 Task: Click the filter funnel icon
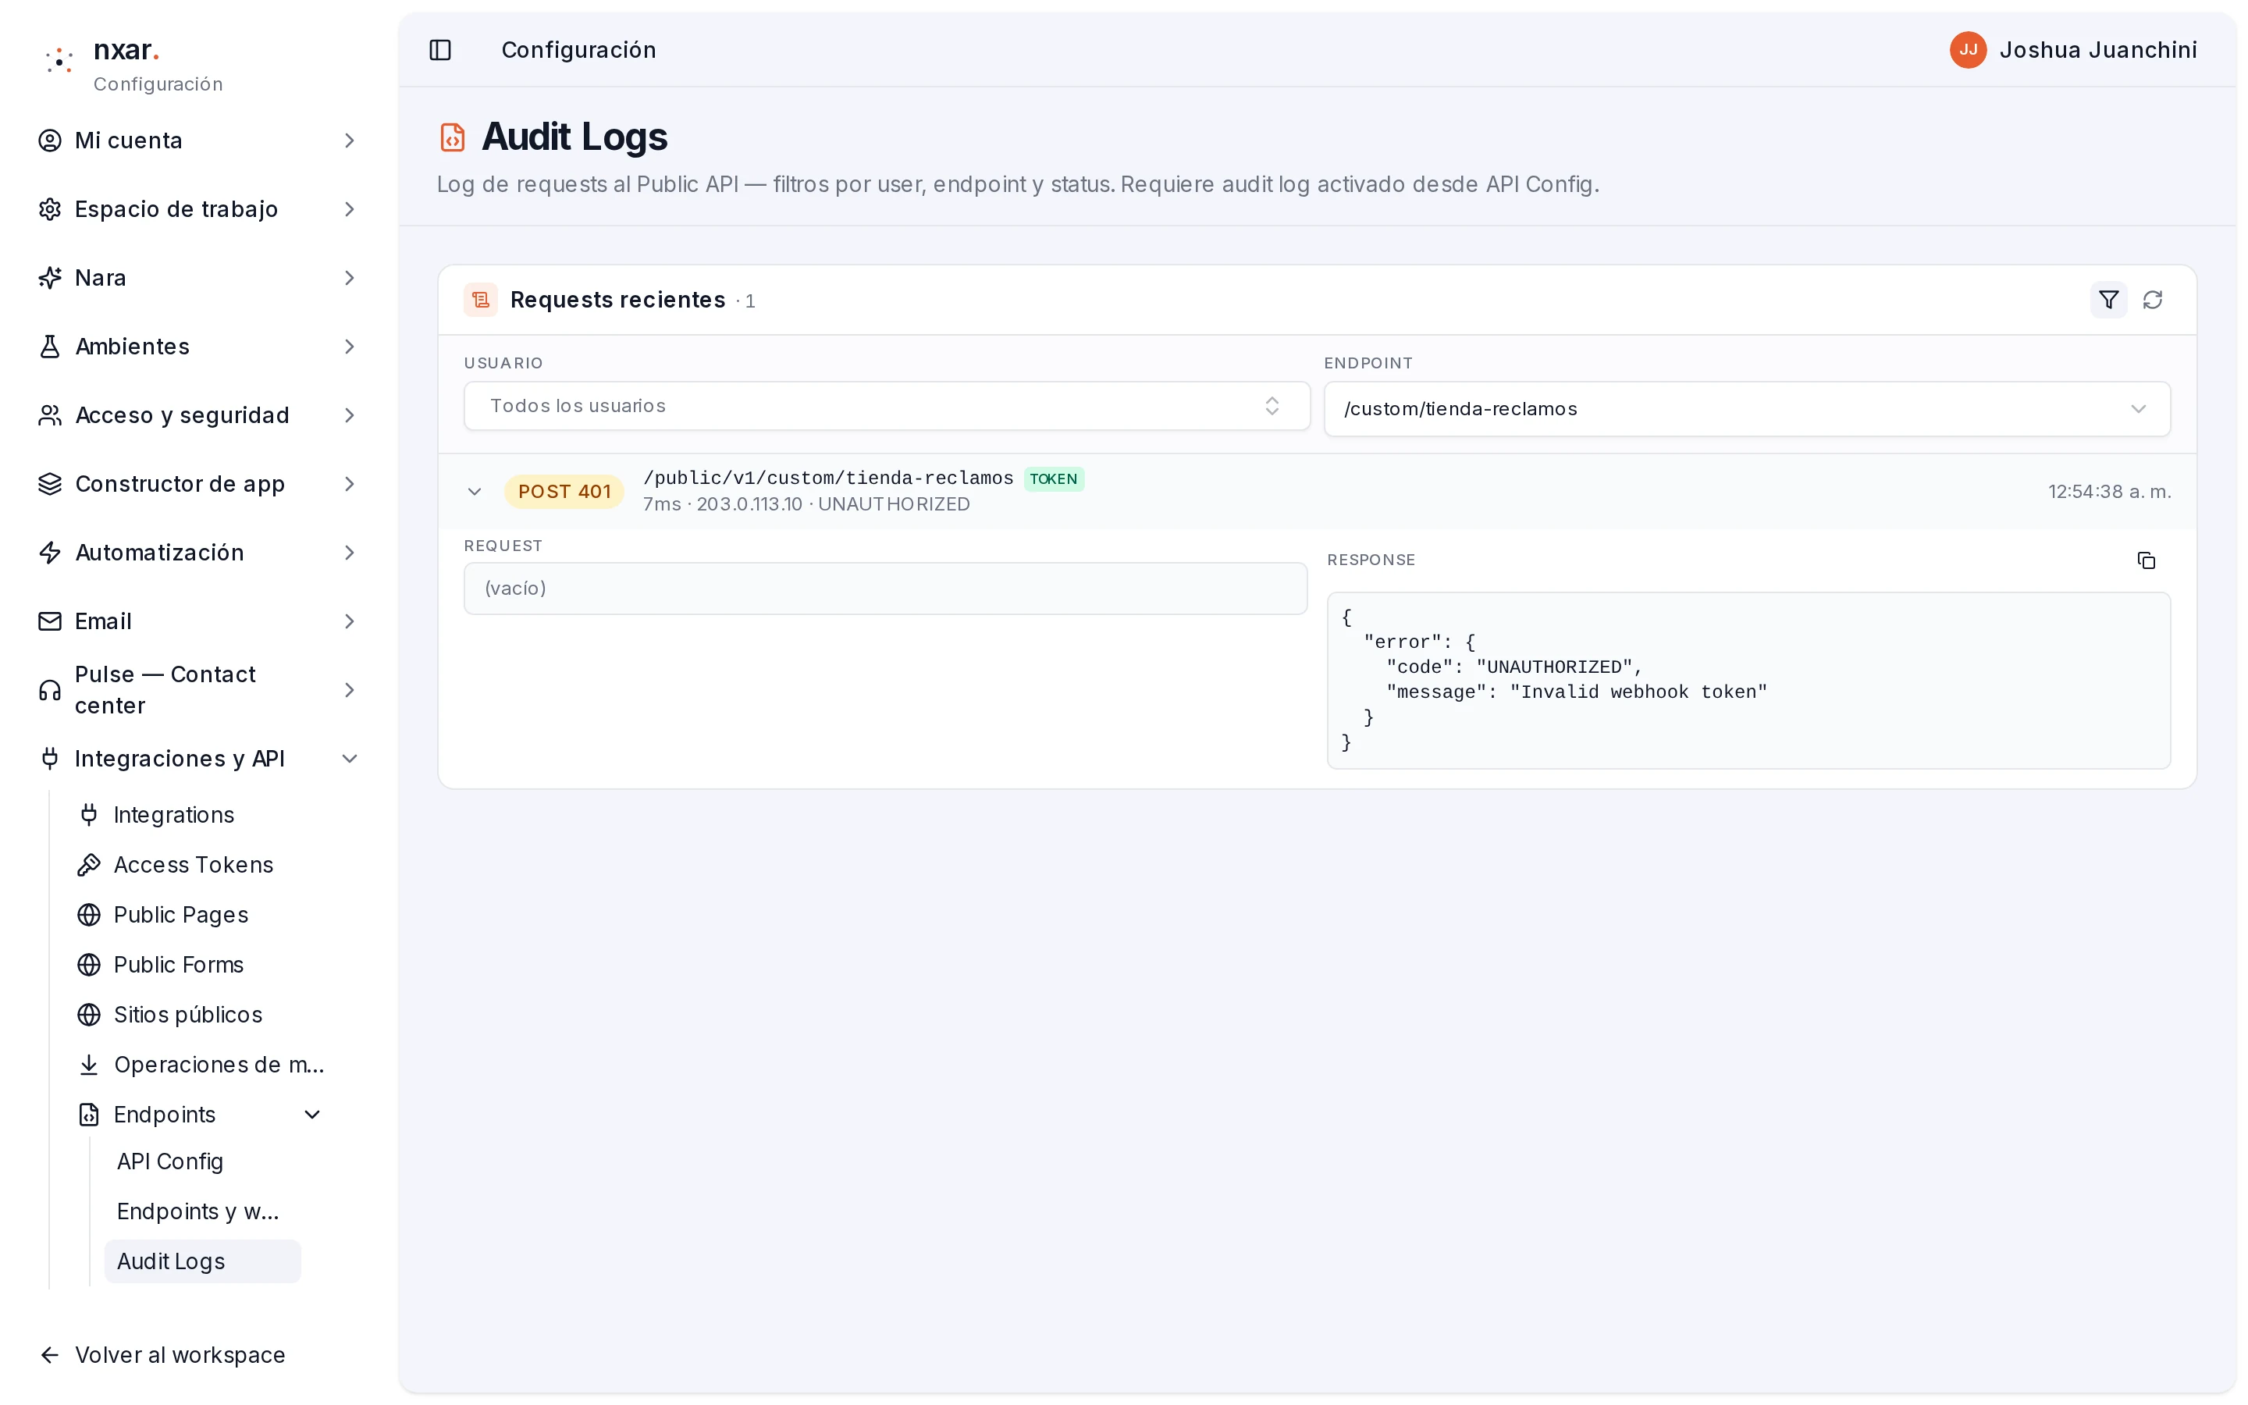pyautogui.click(x=2108, y=301)
